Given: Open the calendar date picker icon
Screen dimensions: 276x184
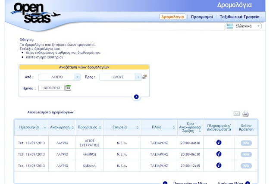Looking at the screenshot, I should click(x=68, y=88).
